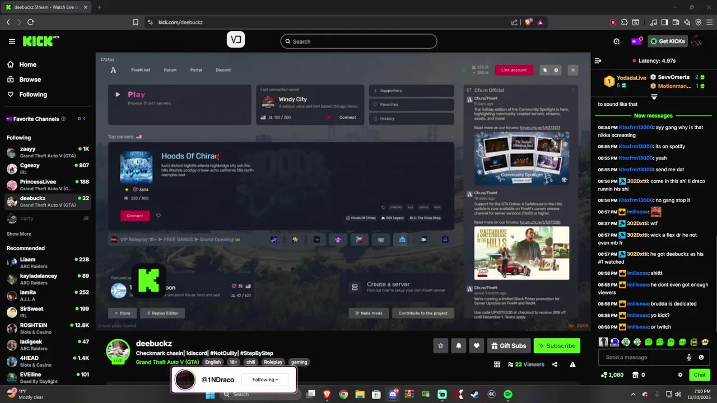
Task: Collapse the Favorite Channels section
Action: (85, 119)
